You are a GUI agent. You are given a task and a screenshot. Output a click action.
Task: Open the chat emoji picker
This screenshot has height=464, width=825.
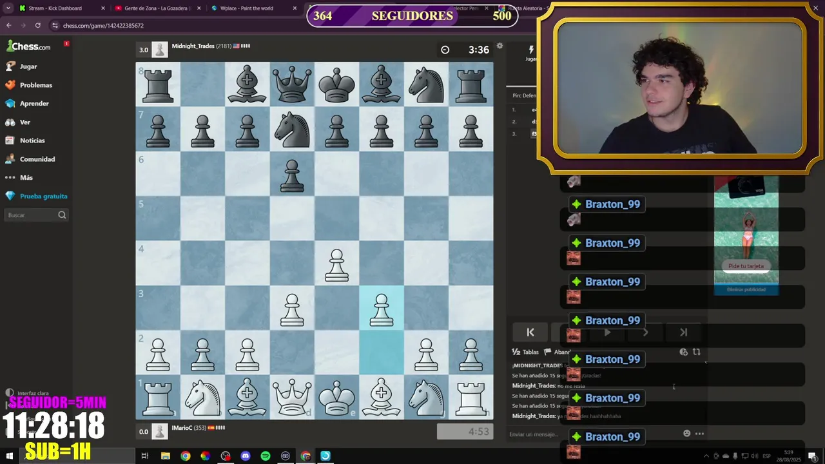point(686,434)
